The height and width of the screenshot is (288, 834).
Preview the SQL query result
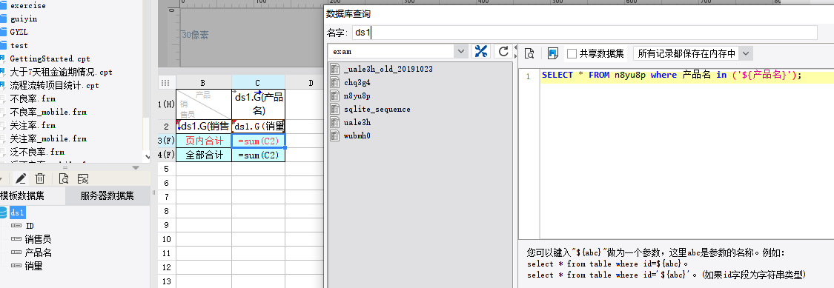(x=529, y=53)
